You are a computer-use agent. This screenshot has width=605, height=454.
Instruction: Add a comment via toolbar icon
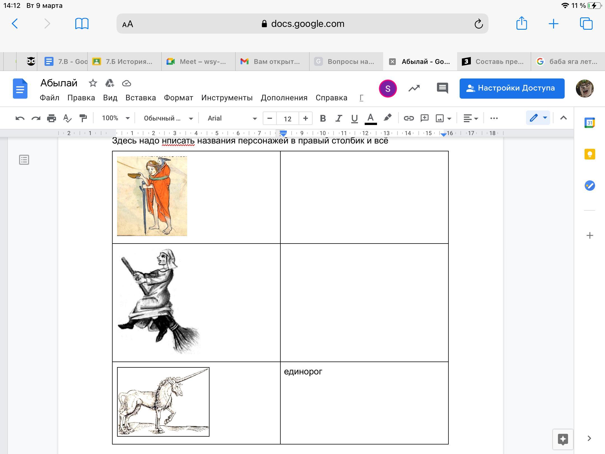coord(425,118)
